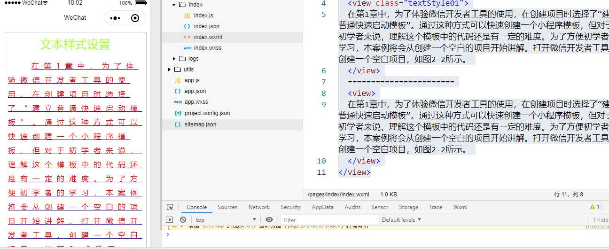
Task: Open the Default levels dropdown
Action: [401, 220]
